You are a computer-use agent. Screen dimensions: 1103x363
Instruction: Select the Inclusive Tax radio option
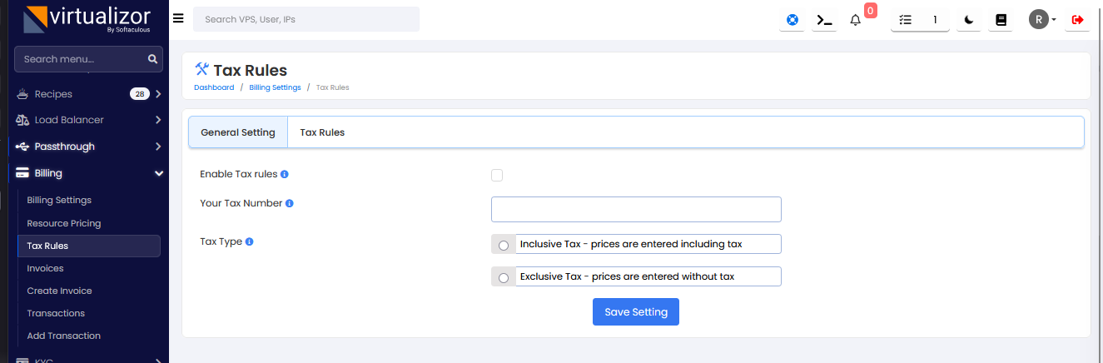tap(504, 245)
